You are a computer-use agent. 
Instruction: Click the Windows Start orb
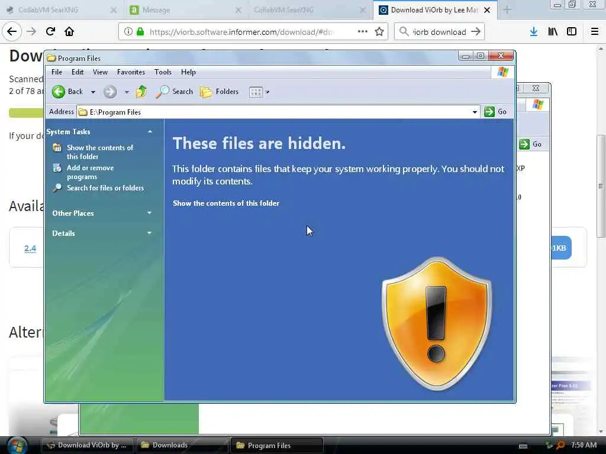[17, 445]
